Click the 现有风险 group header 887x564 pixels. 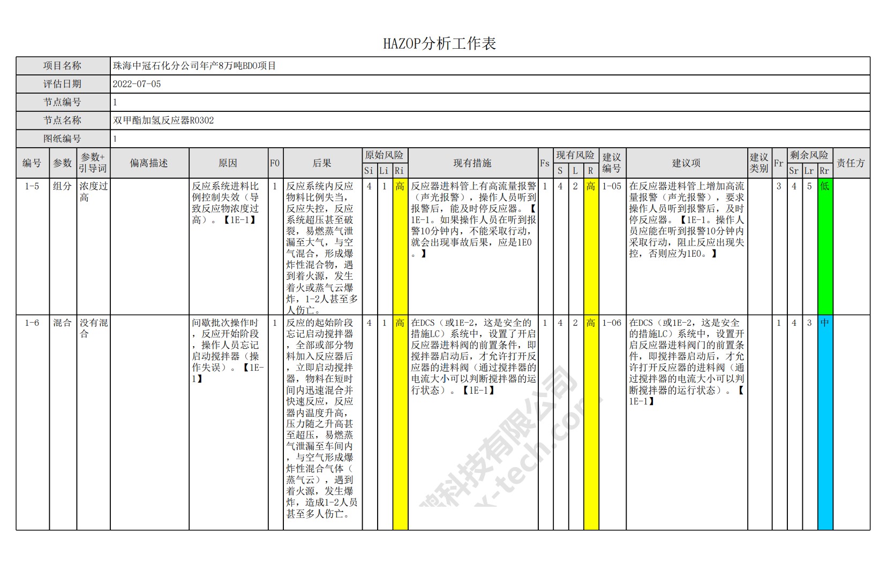(575, 155)
